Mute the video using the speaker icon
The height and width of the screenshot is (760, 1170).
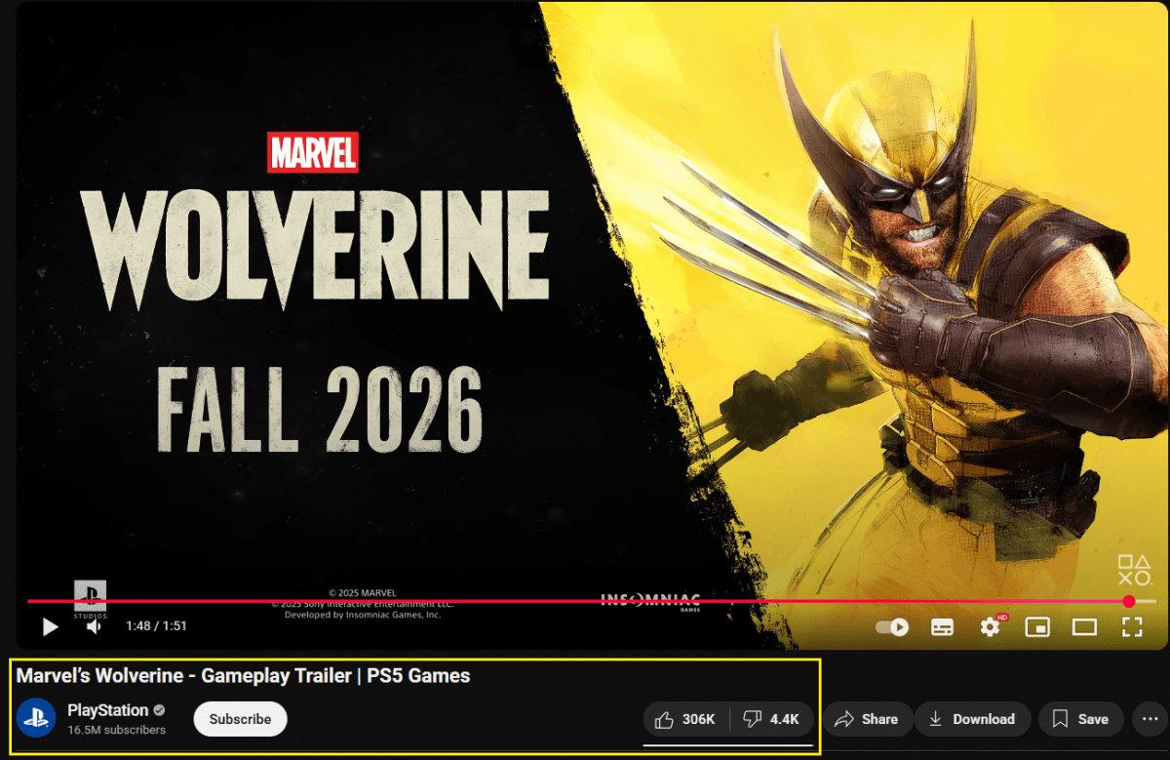pos(94,626)
